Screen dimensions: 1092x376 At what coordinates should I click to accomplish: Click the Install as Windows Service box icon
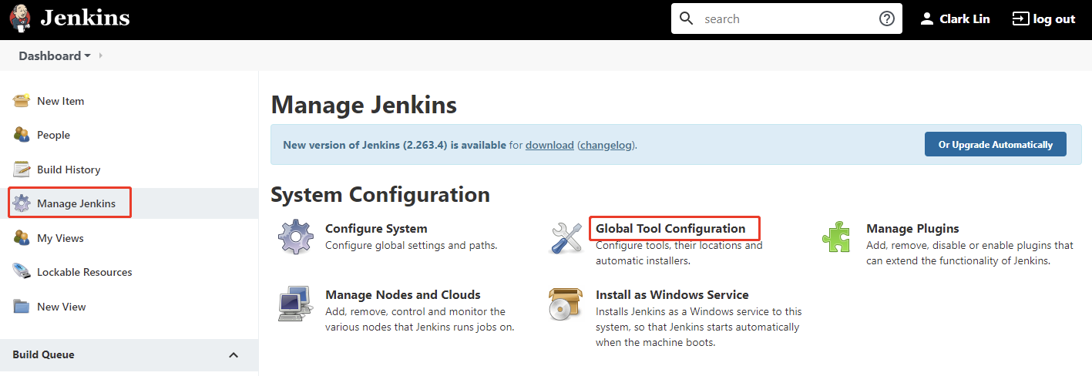(566, 304)
